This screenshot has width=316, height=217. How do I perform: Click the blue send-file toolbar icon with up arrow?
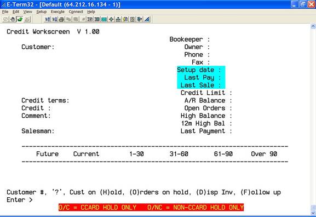[x=48, y=19]
